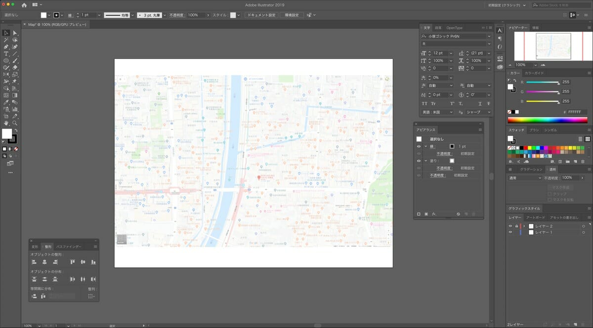Switch swatches to thumbnail grid view
The image size is (593, 328).
point(588,139)
